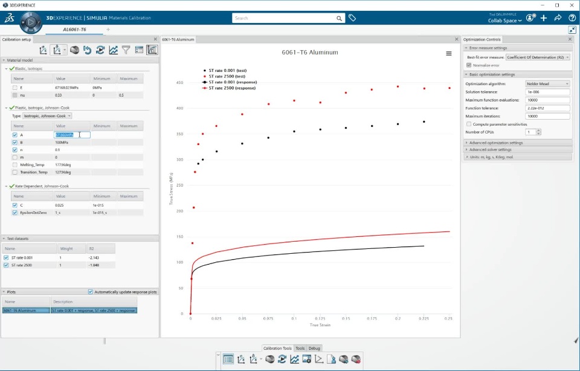Collapse the Rate Dependent, Johnson-Cook group

(x=6, y=186)
